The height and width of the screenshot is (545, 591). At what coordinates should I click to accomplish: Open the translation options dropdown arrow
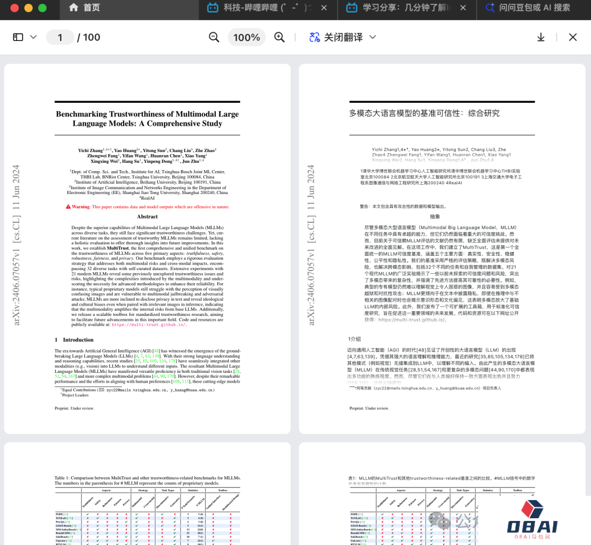tap(373, 37)
